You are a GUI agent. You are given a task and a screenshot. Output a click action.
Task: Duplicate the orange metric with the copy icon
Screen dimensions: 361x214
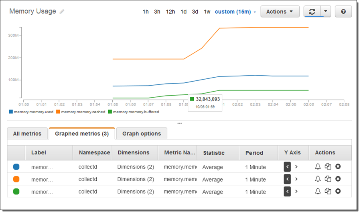[328, 179]
